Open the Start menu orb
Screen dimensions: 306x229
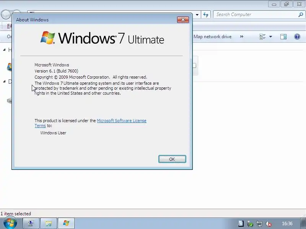10,223
